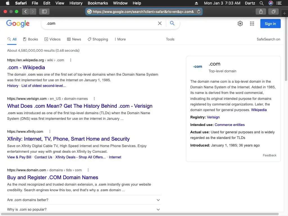Open the ".com - Wikipedia" result
This screenshot has height=216, width=288.
pyautogui.click(x=26, y=67)
